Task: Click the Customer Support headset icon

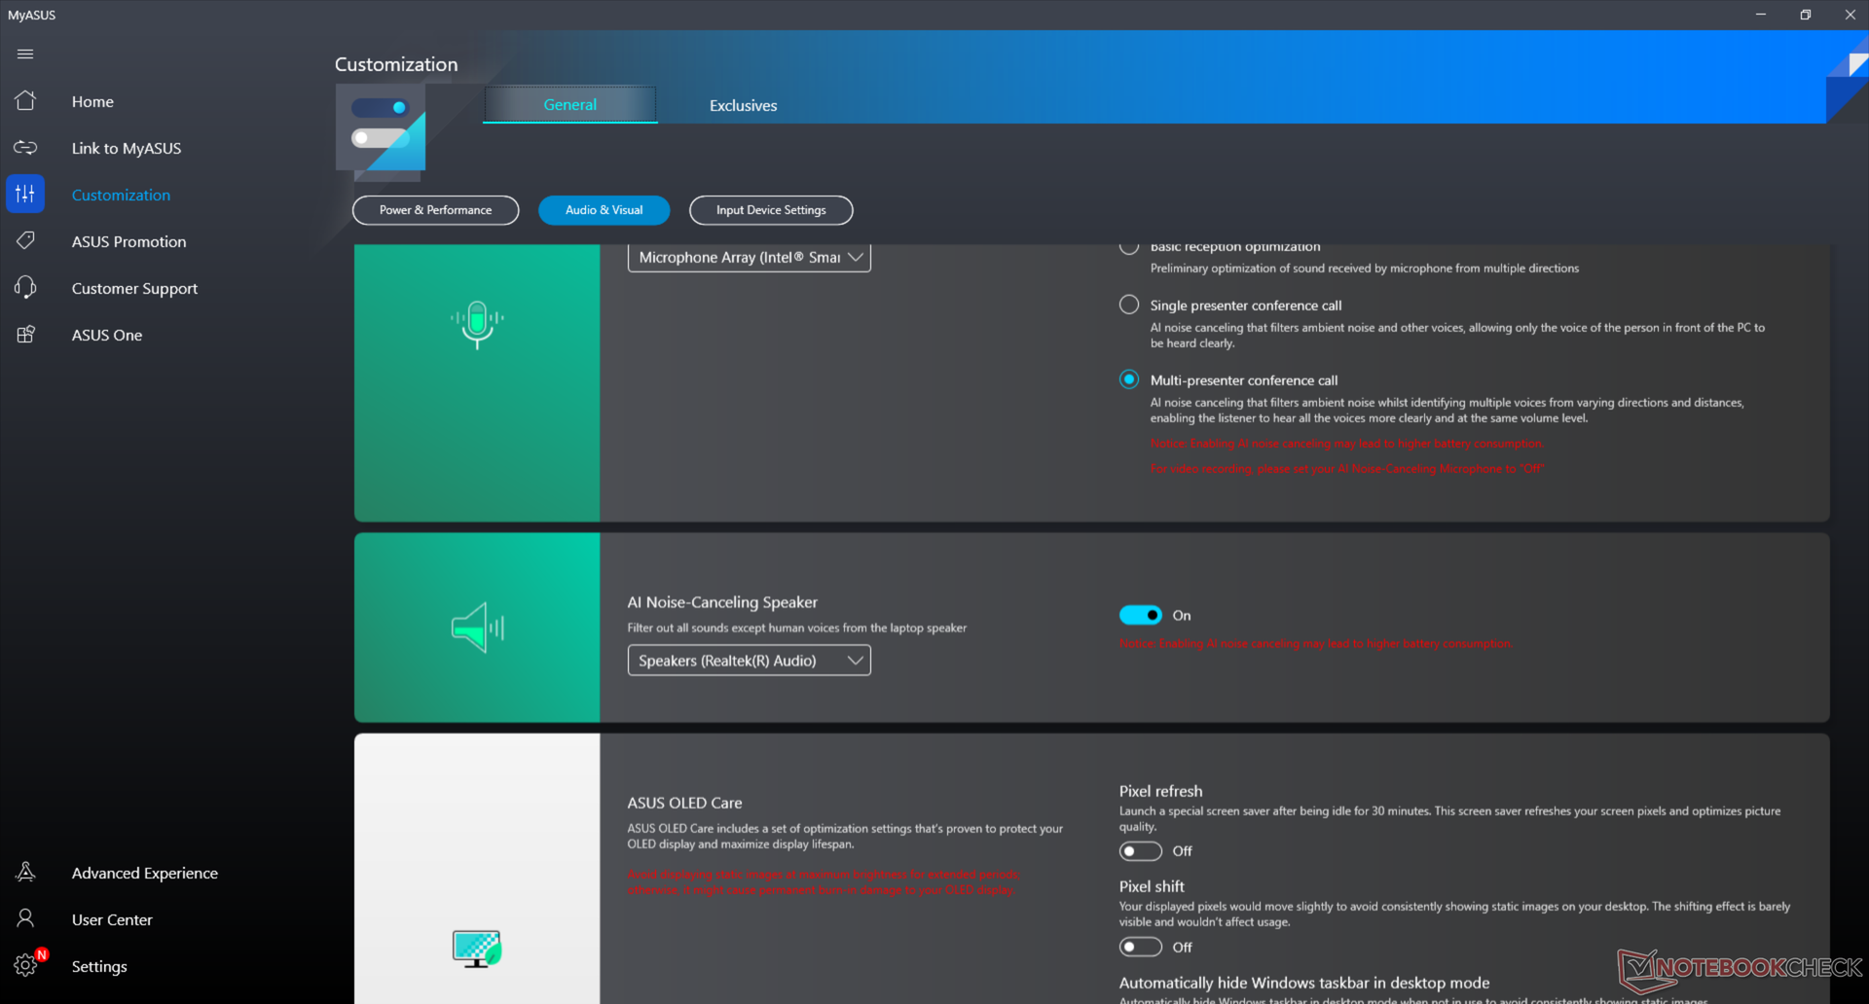Action: tap(25, 288)
